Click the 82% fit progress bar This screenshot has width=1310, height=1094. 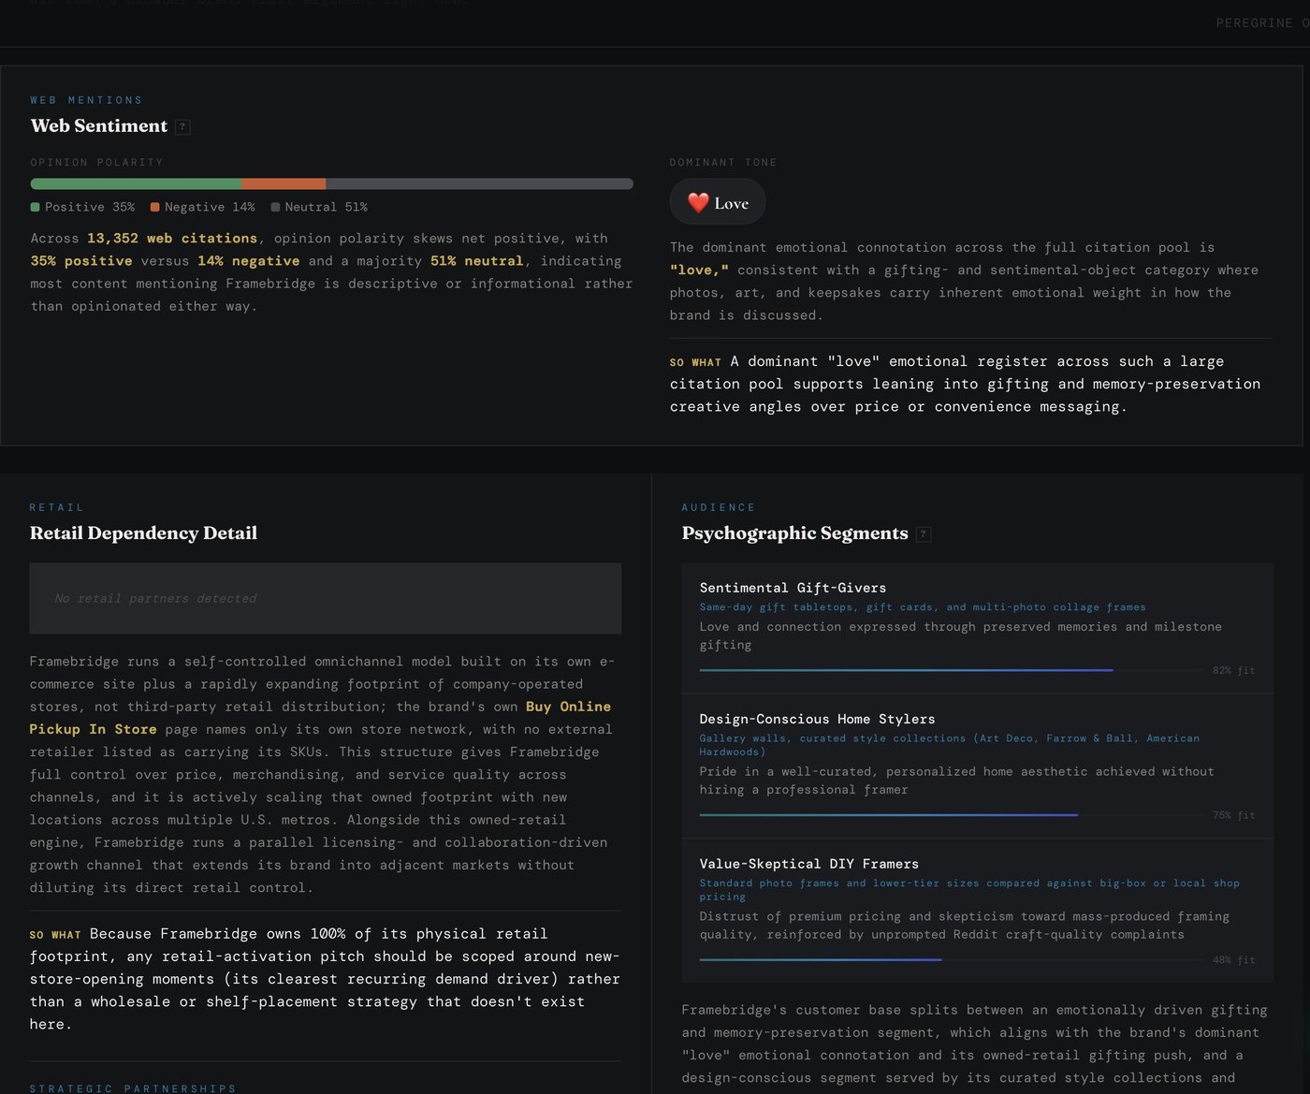[951, 670]
